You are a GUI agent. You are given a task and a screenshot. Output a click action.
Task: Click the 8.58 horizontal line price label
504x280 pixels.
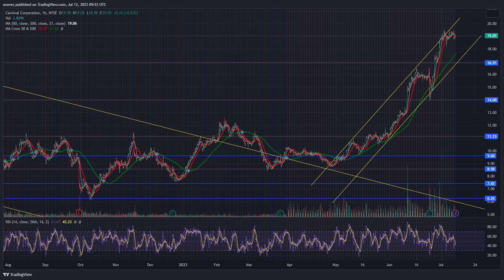491,169
